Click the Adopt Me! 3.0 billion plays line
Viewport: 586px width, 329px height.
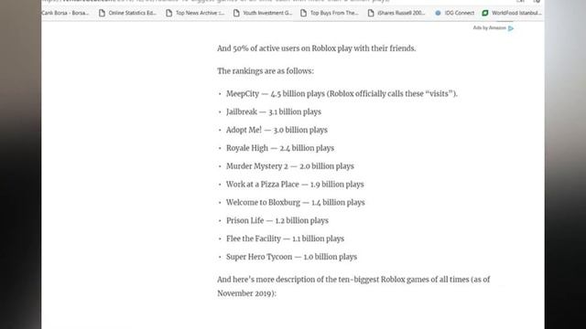[x=277, y=130]
